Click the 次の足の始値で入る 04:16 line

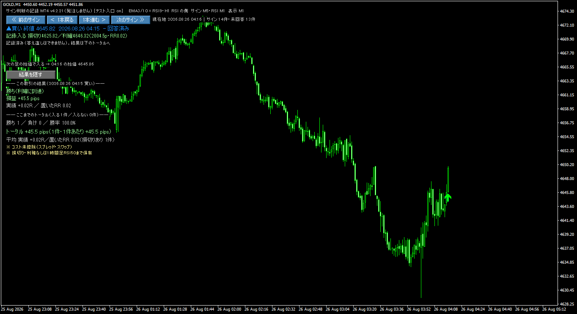50,64
